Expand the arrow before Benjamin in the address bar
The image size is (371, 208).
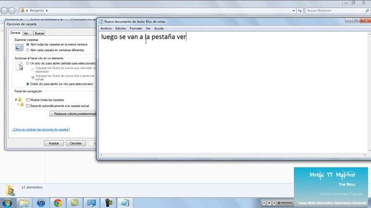pos(27,10)
